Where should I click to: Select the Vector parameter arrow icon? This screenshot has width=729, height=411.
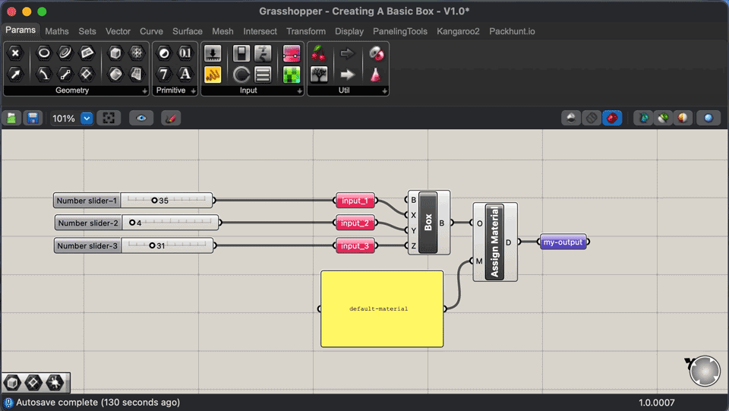15,74
